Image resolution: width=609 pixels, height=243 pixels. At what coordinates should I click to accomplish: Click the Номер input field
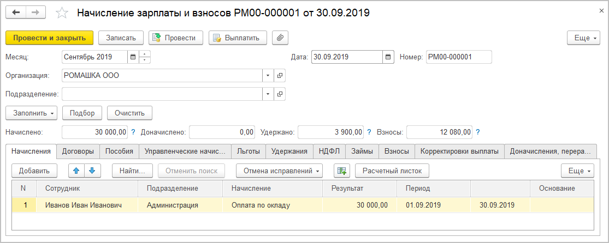click(458, 57)
